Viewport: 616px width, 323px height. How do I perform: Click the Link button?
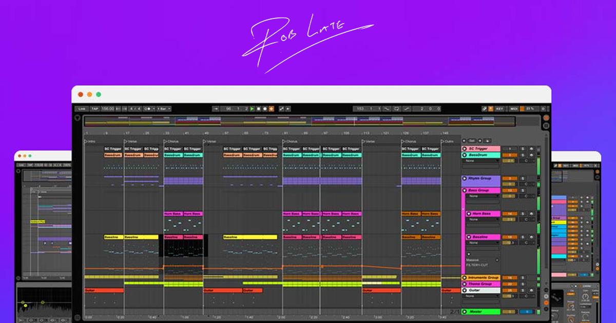81,108
